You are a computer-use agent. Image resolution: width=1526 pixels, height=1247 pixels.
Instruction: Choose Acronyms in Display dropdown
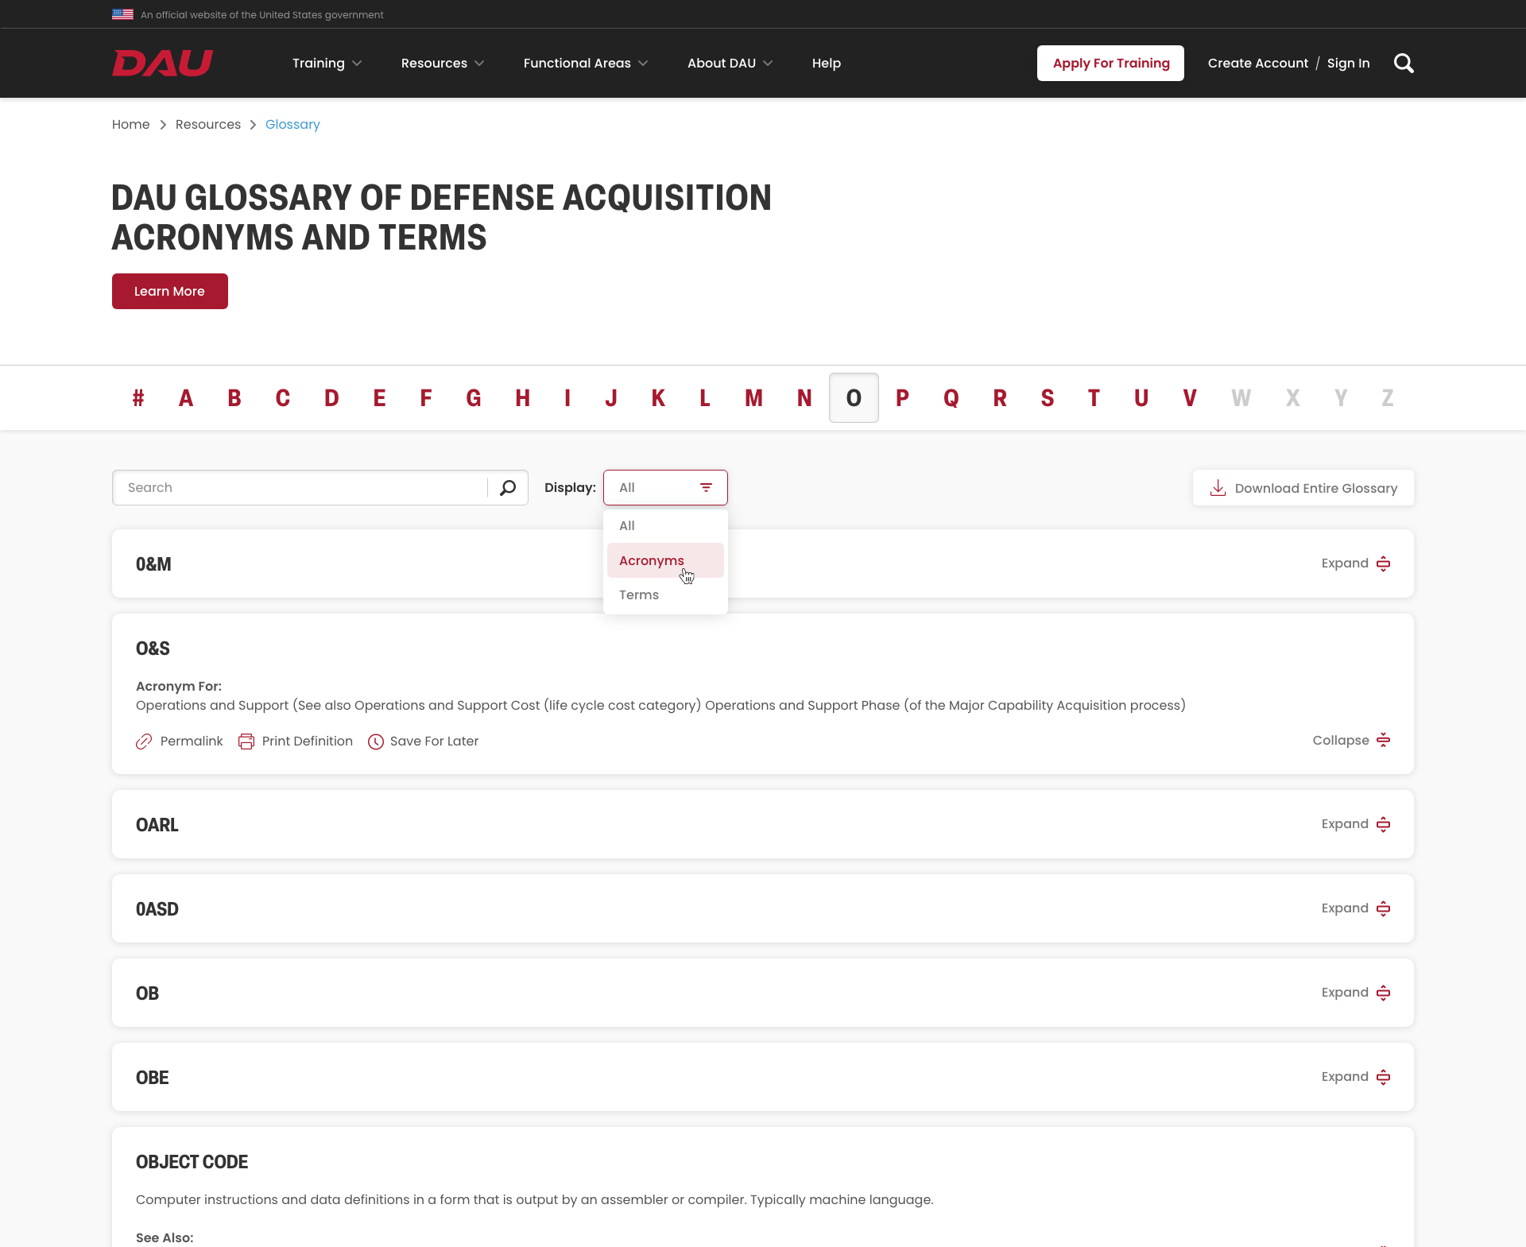pyautogui.click(x=665, y=560)
